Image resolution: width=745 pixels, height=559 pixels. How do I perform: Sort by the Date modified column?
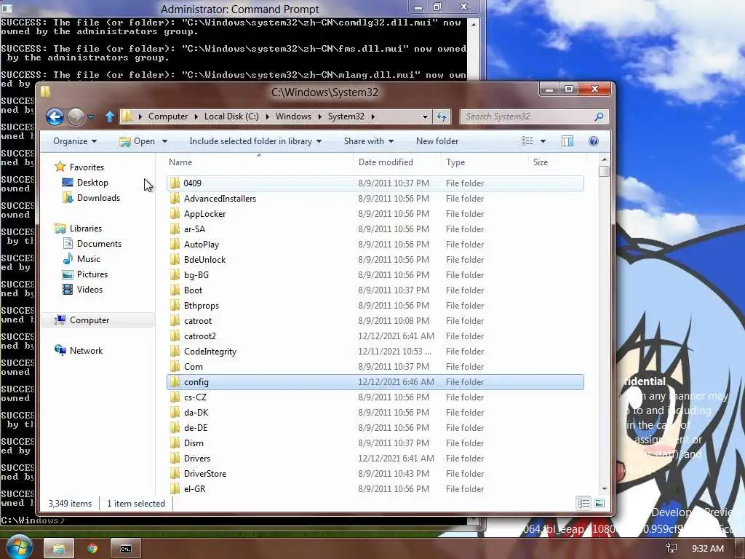pos(397,162)
